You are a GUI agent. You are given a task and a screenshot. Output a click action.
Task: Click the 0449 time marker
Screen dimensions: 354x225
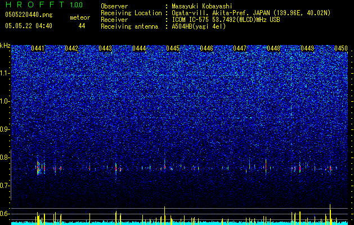(x=307, y=48)
